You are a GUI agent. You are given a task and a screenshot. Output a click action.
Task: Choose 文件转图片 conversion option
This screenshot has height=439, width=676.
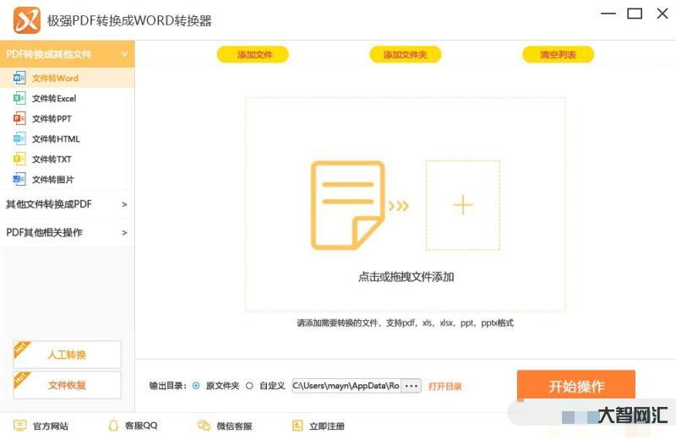[68, 179]
